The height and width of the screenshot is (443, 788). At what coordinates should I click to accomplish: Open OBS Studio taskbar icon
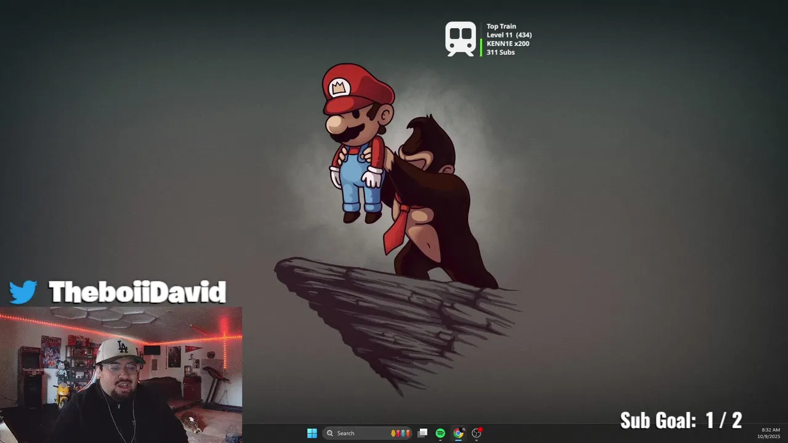[x=476, y=433]
